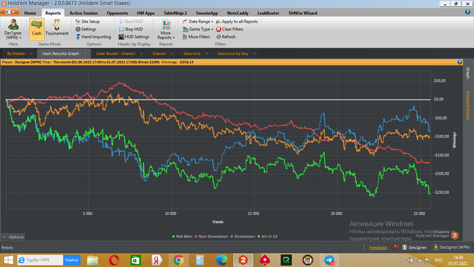Screen dimensions: 474x267
Task: Select the Graphed Hands side tab
Action: click(x=468, y=106)
